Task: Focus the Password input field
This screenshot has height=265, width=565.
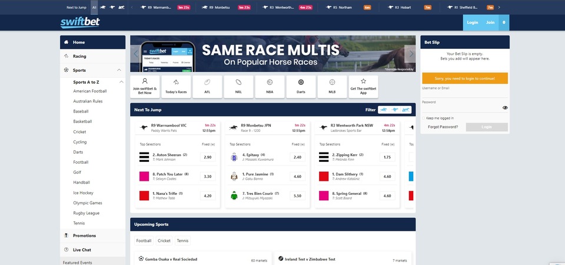Action: [461, 108]
